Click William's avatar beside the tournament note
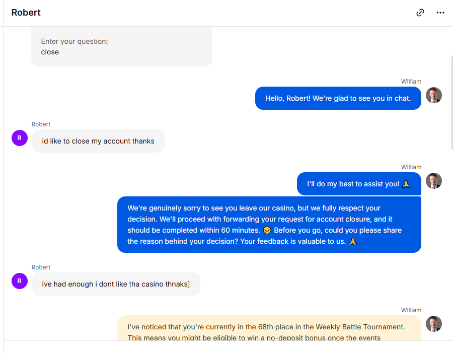Image resolution: width=453 pixels, height=353 pixels. pyautogui.click(x=434, y=323)
